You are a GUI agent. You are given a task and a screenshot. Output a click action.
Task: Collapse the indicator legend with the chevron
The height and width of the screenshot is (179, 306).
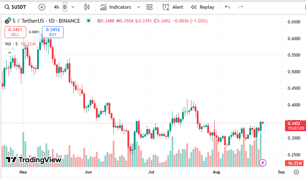click(9, 53)
